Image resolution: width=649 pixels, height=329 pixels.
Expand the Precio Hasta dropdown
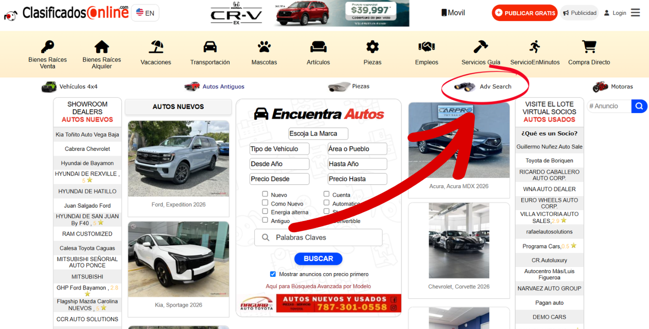[x=357, y=179]
